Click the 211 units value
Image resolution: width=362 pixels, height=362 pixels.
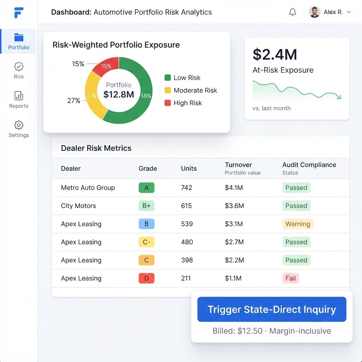[x=186, y=278]
